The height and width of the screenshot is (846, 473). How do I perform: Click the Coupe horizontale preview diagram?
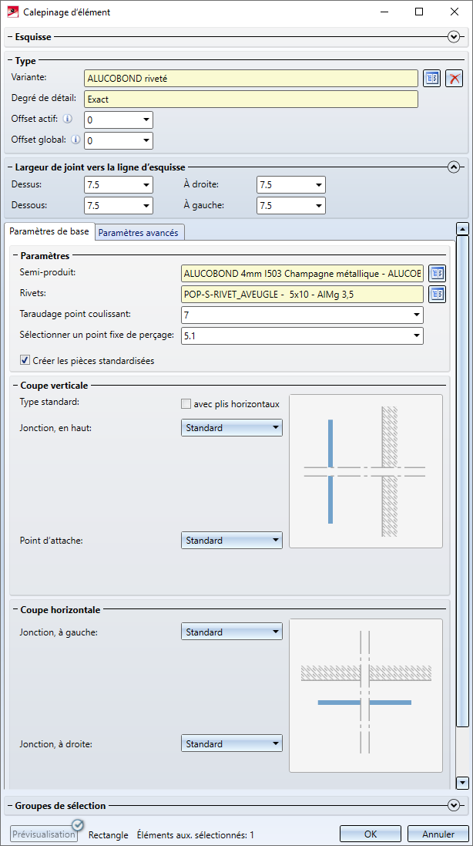point(366,696)
